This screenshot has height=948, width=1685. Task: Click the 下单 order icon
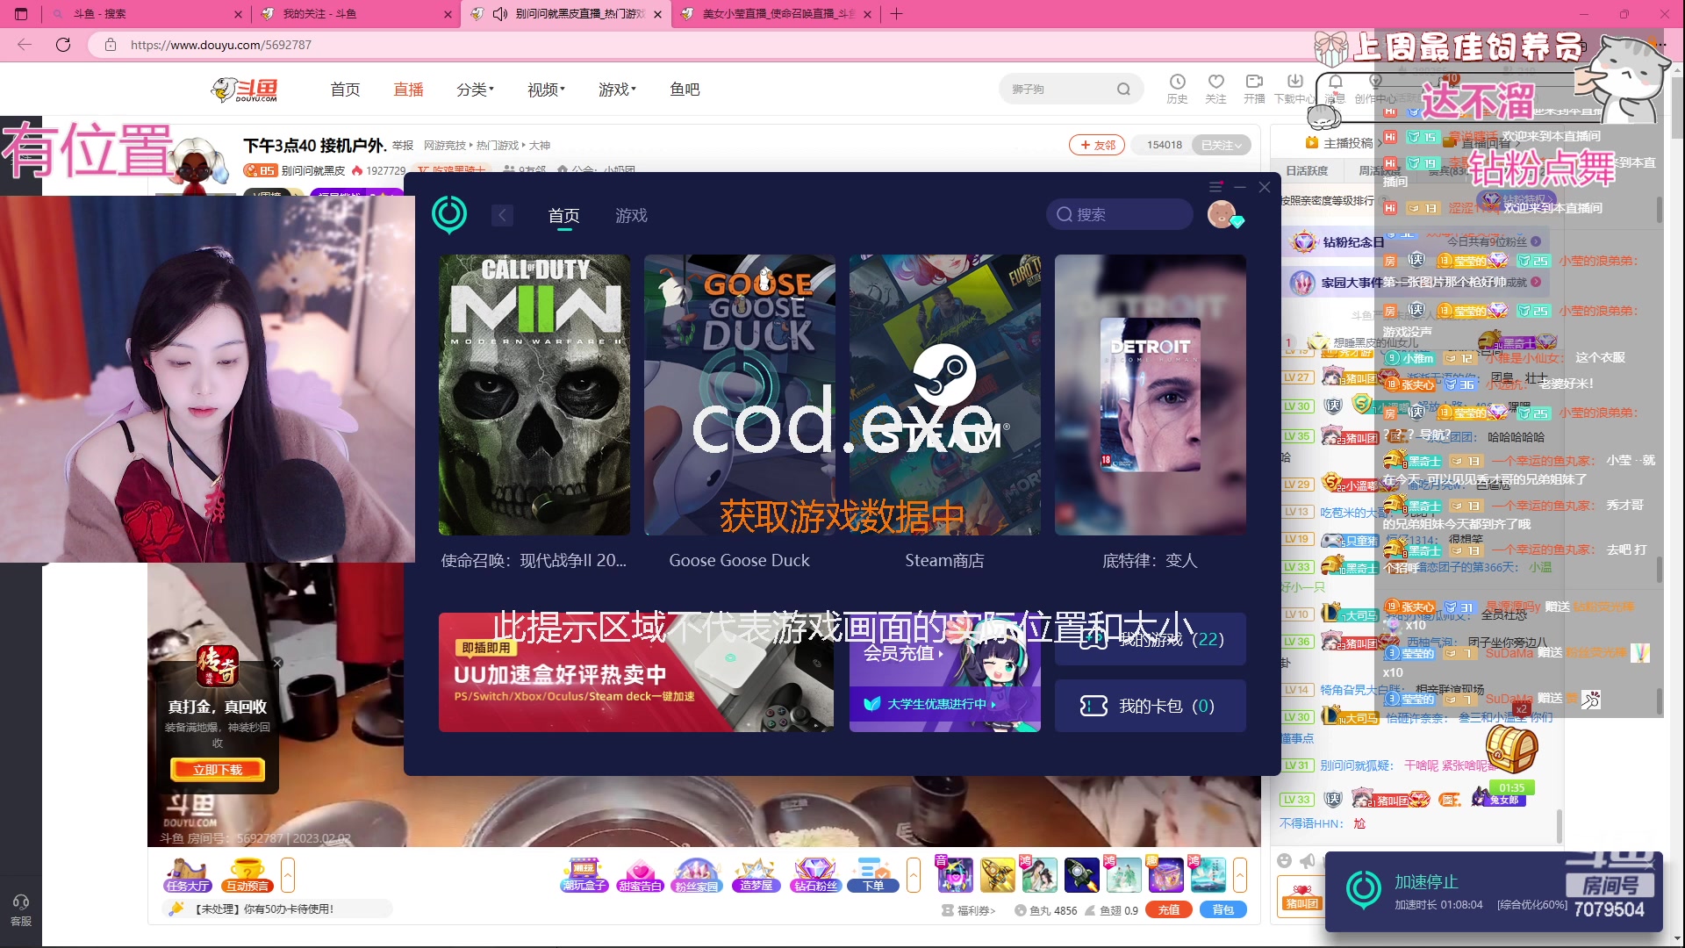pyautogui.click(x=873, y=875)
